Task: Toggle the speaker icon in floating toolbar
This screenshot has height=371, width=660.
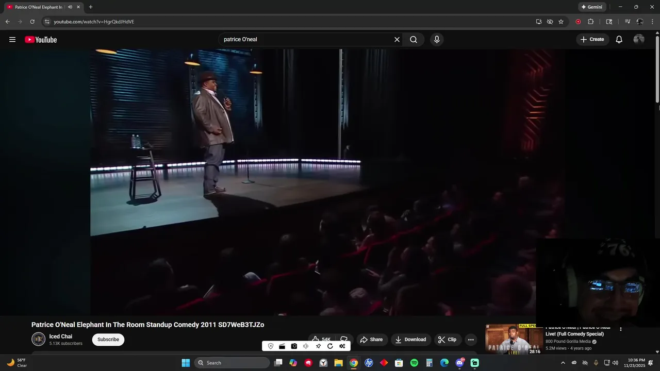Action: 306,346
